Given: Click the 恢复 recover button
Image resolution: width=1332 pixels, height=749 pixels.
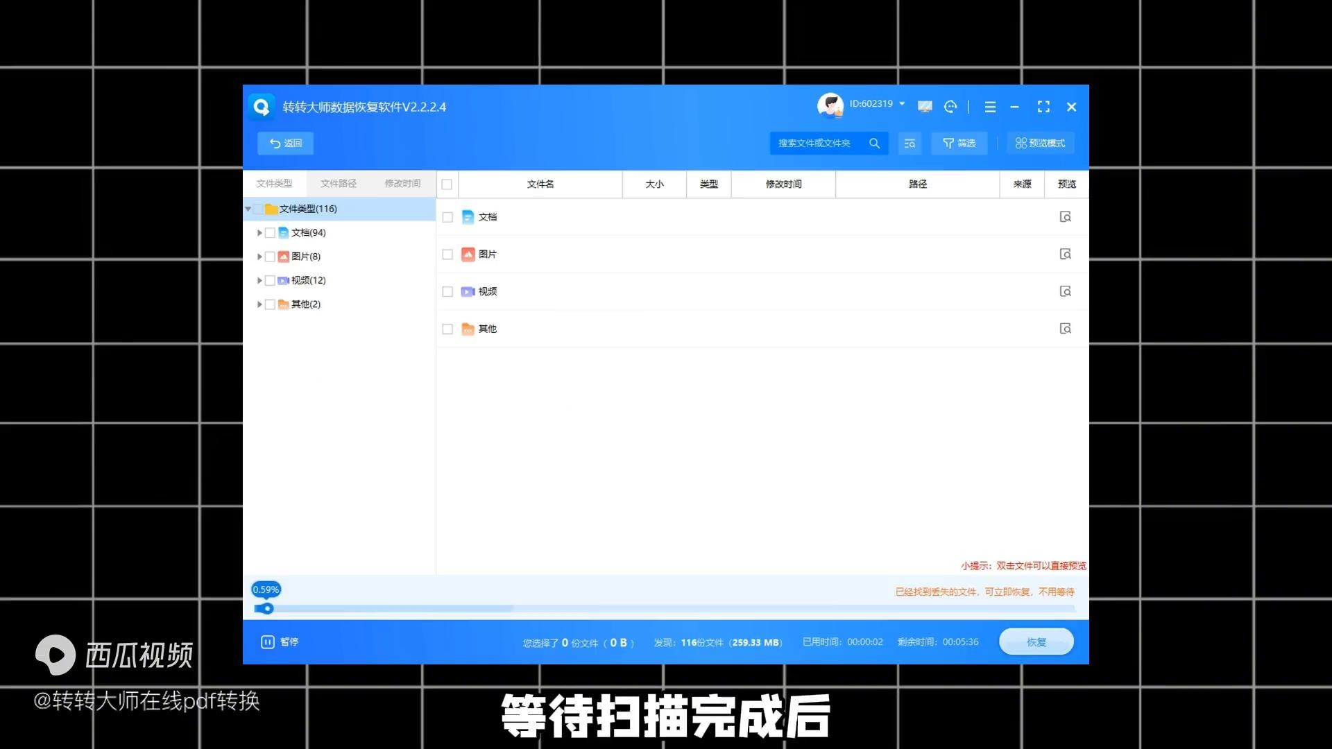Looking at the screenshot, I should point(1036,642).
